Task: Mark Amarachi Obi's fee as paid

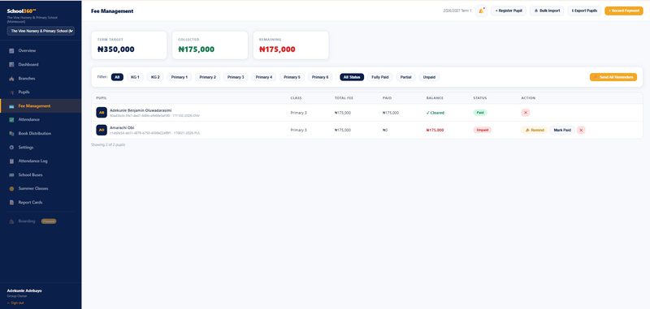Action: click(x=562, y=130)
